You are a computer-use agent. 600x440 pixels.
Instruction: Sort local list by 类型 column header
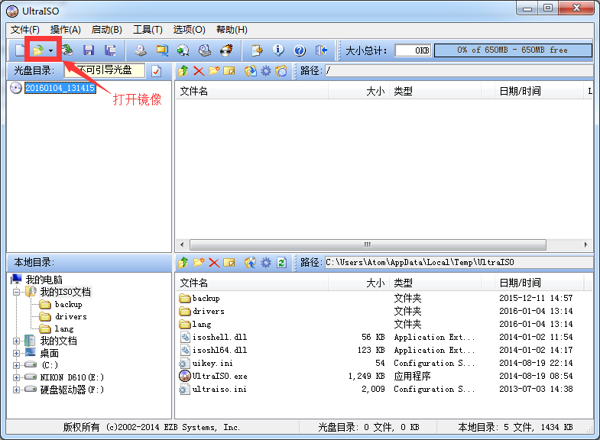coord(435,283)
